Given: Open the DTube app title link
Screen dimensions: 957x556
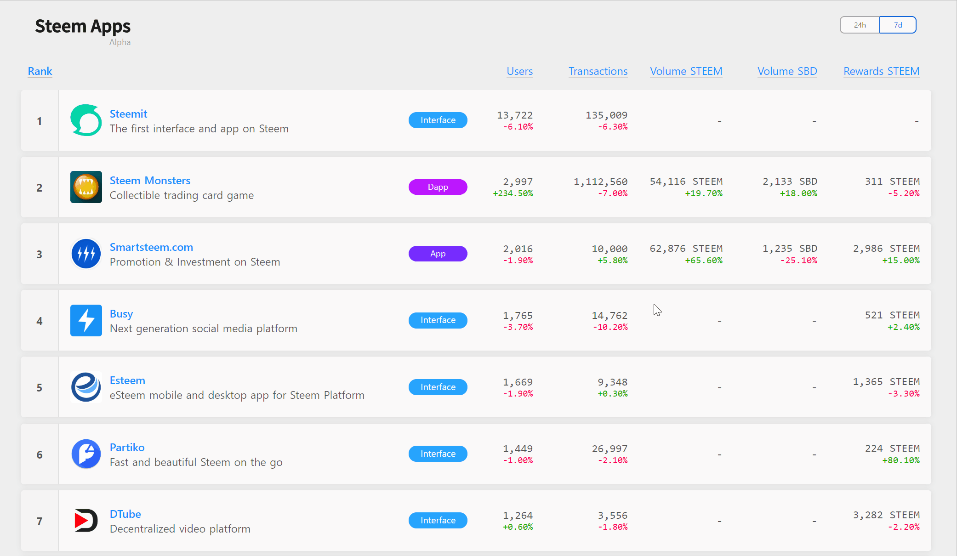Looking at the screenshot, I should (125, 514).
